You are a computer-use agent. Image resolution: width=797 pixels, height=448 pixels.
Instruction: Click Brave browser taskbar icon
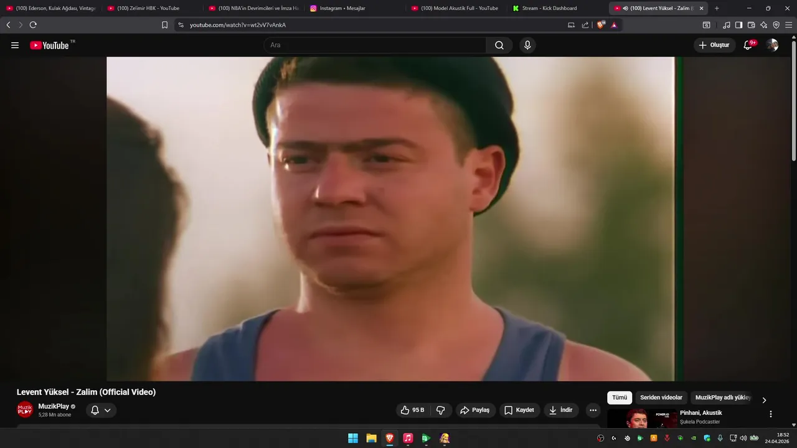(390, 438)
